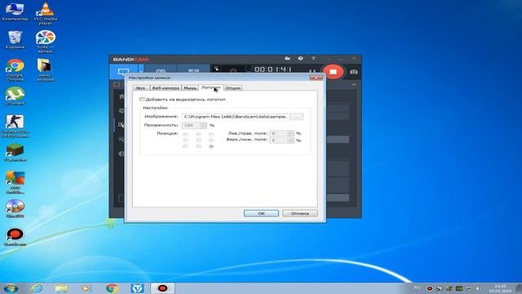This screenshot has height=294, width=522.
Task: Select center logo position radio button
Action: coord(198,140)
